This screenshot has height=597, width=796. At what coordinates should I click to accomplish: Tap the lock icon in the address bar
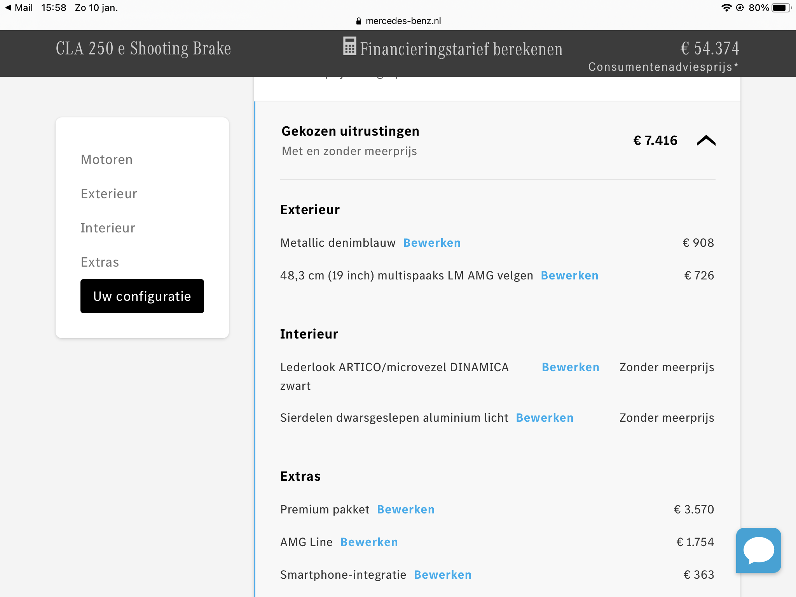(359, 21)
